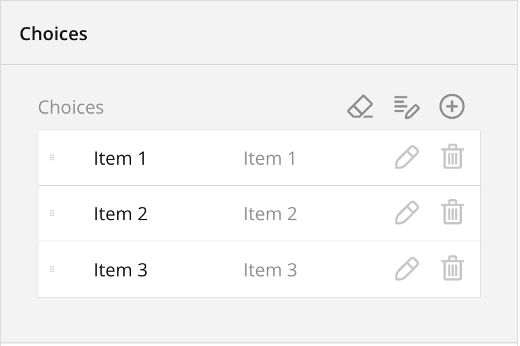Screen dimensions: 520x346
Task: Collapse the Choices panel header
Action: pos(54,33)
